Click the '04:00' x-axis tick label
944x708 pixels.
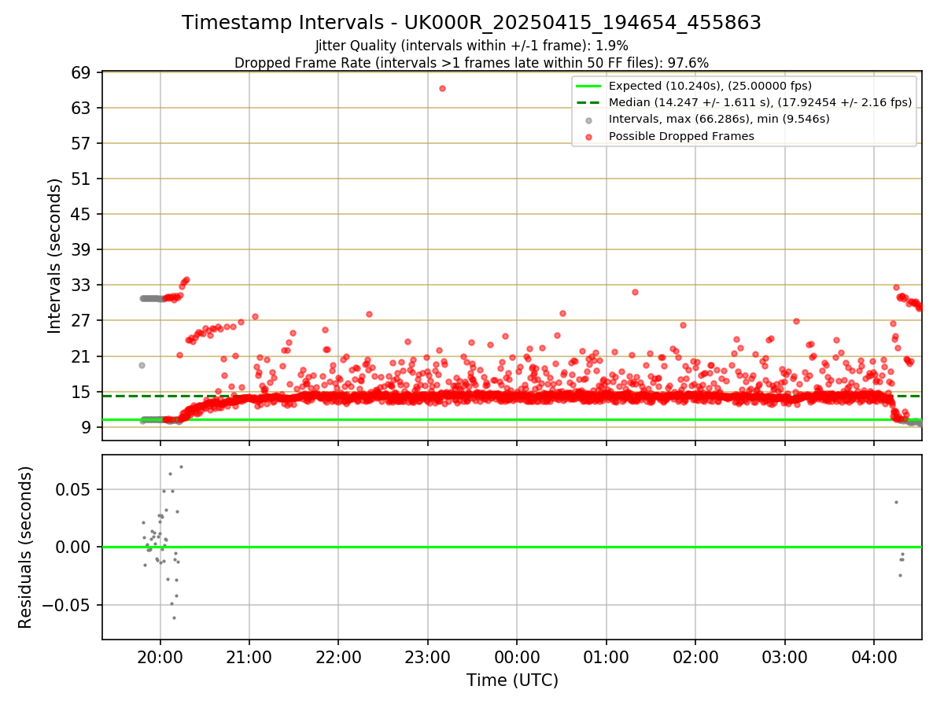point(874,657)
